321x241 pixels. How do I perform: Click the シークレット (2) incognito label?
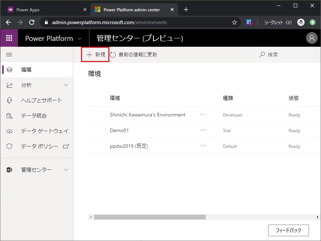coord(278,22)
